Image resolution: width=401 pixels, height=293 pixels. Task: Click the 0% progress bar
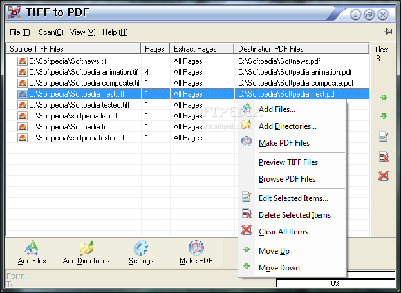335,283
